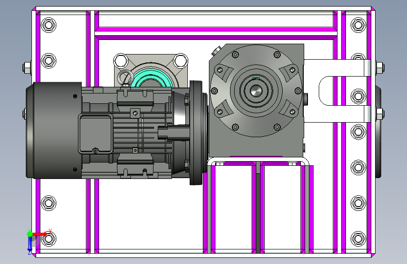Image resolution: width=407 pixels, height=264 pixels.
Task: Select the motor mounting flange disc
Action: pos(196,132)
